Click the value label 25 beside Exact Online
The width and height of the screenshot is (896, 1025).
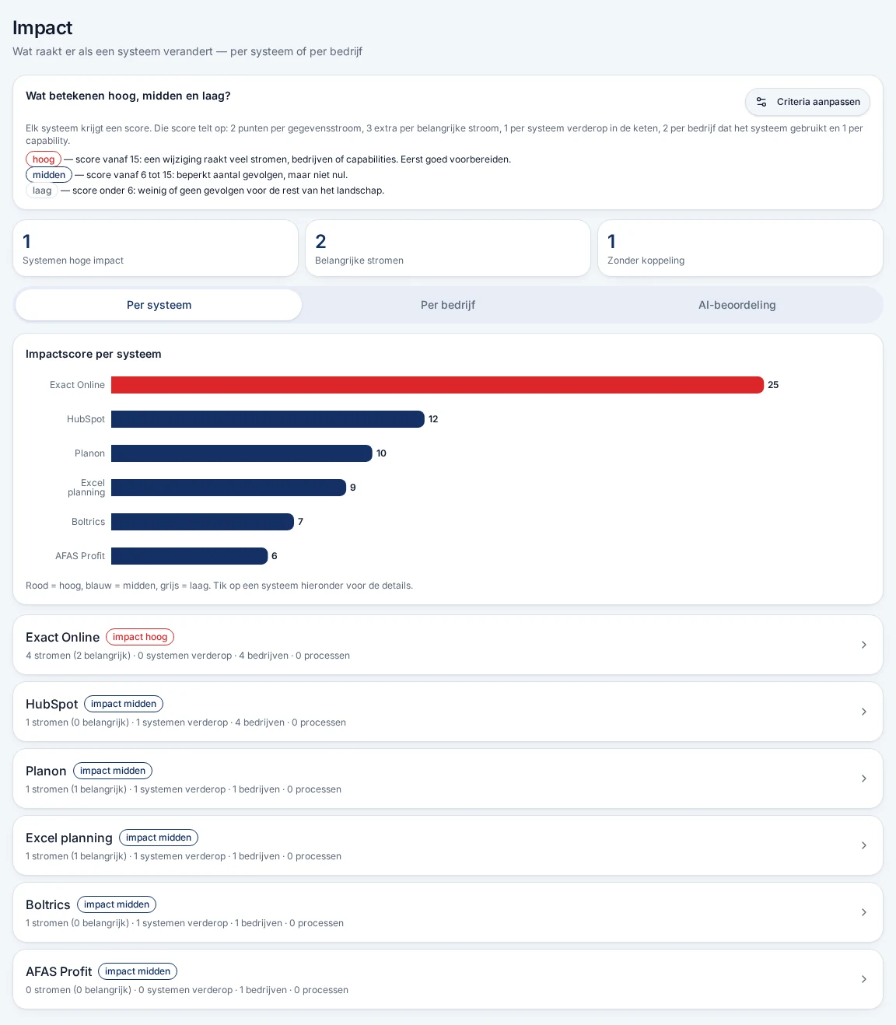(x=773, y=385)
